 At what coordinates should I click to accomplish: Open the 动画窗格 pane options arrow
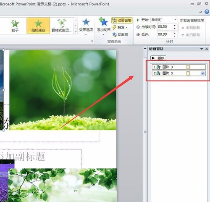202,49
